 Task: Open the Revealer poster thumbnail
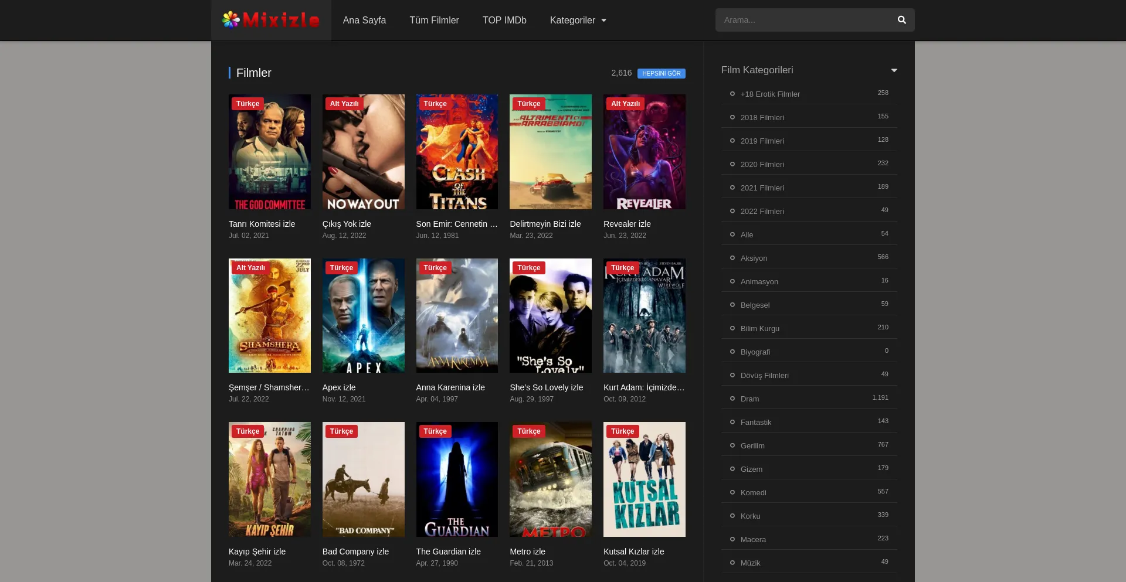[x=645, y=152]
